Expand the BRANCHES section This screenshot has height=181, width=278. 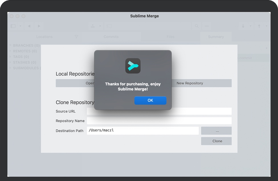click(x=11, y=45)
